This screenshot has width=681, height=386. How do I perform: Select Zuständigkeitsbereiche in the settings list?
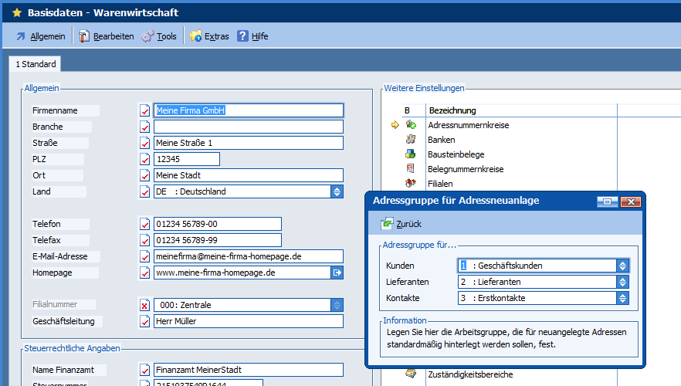pos(469,374)
